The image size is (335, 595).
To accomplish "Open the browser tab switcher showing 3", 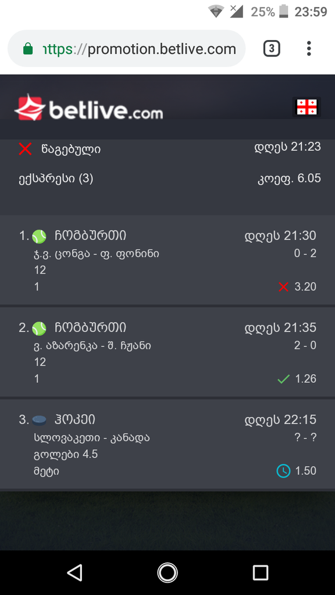I will (271, 49).
